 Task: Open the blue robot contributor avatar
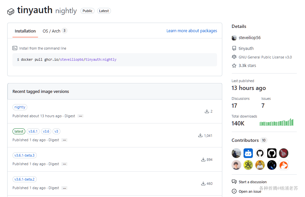[248, 153]
